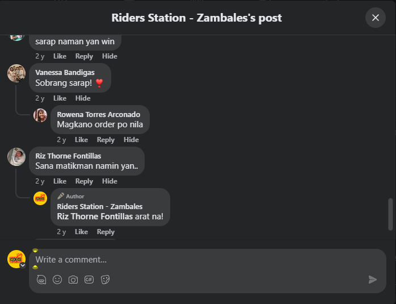Reply to Rowena Torres Arconado's comment
This screenshot has height=304, width=396.
(x=106, y=140)
